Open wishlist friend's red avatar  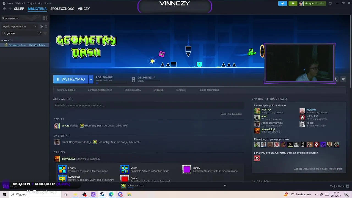tap(257, 158)
